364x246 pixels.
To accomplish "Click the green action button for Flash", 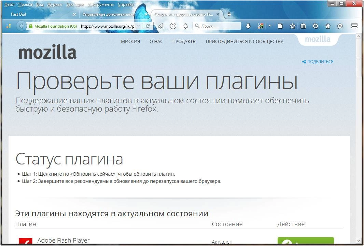I will pos(306,241).
